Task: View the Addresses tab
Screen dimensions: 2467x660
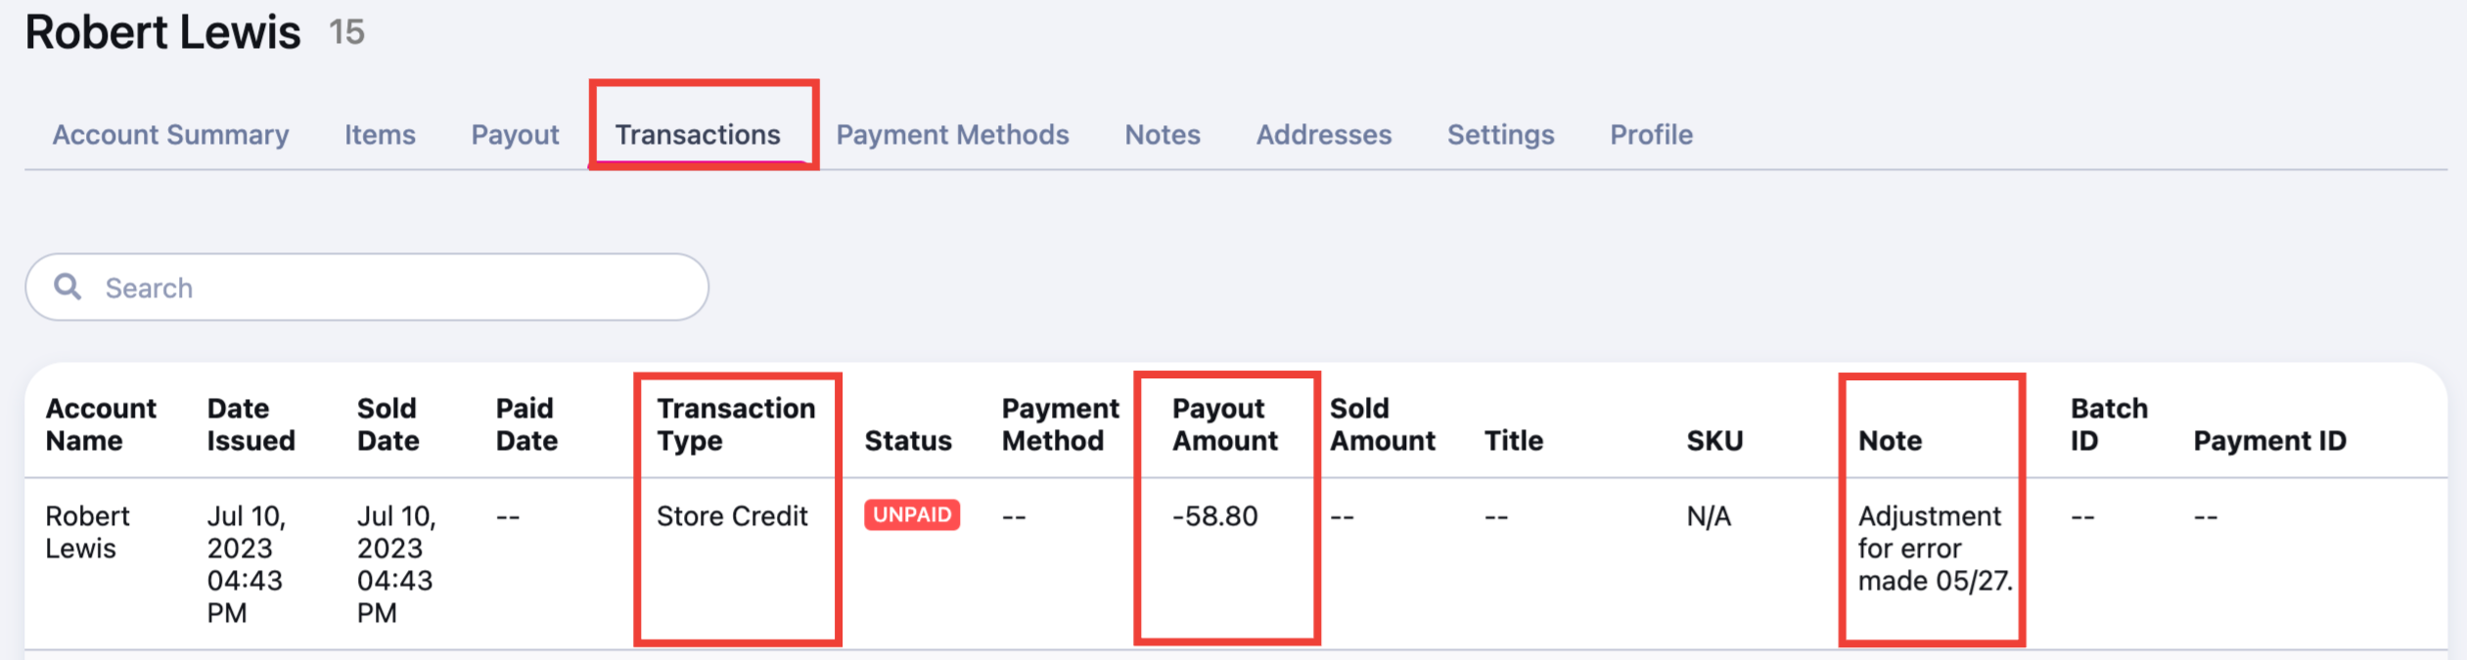Action: (1324, 135)
